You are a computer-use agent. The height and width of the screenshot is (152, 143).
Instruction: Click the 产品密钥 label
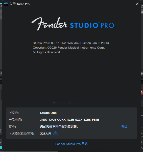[x=15, y=120]
